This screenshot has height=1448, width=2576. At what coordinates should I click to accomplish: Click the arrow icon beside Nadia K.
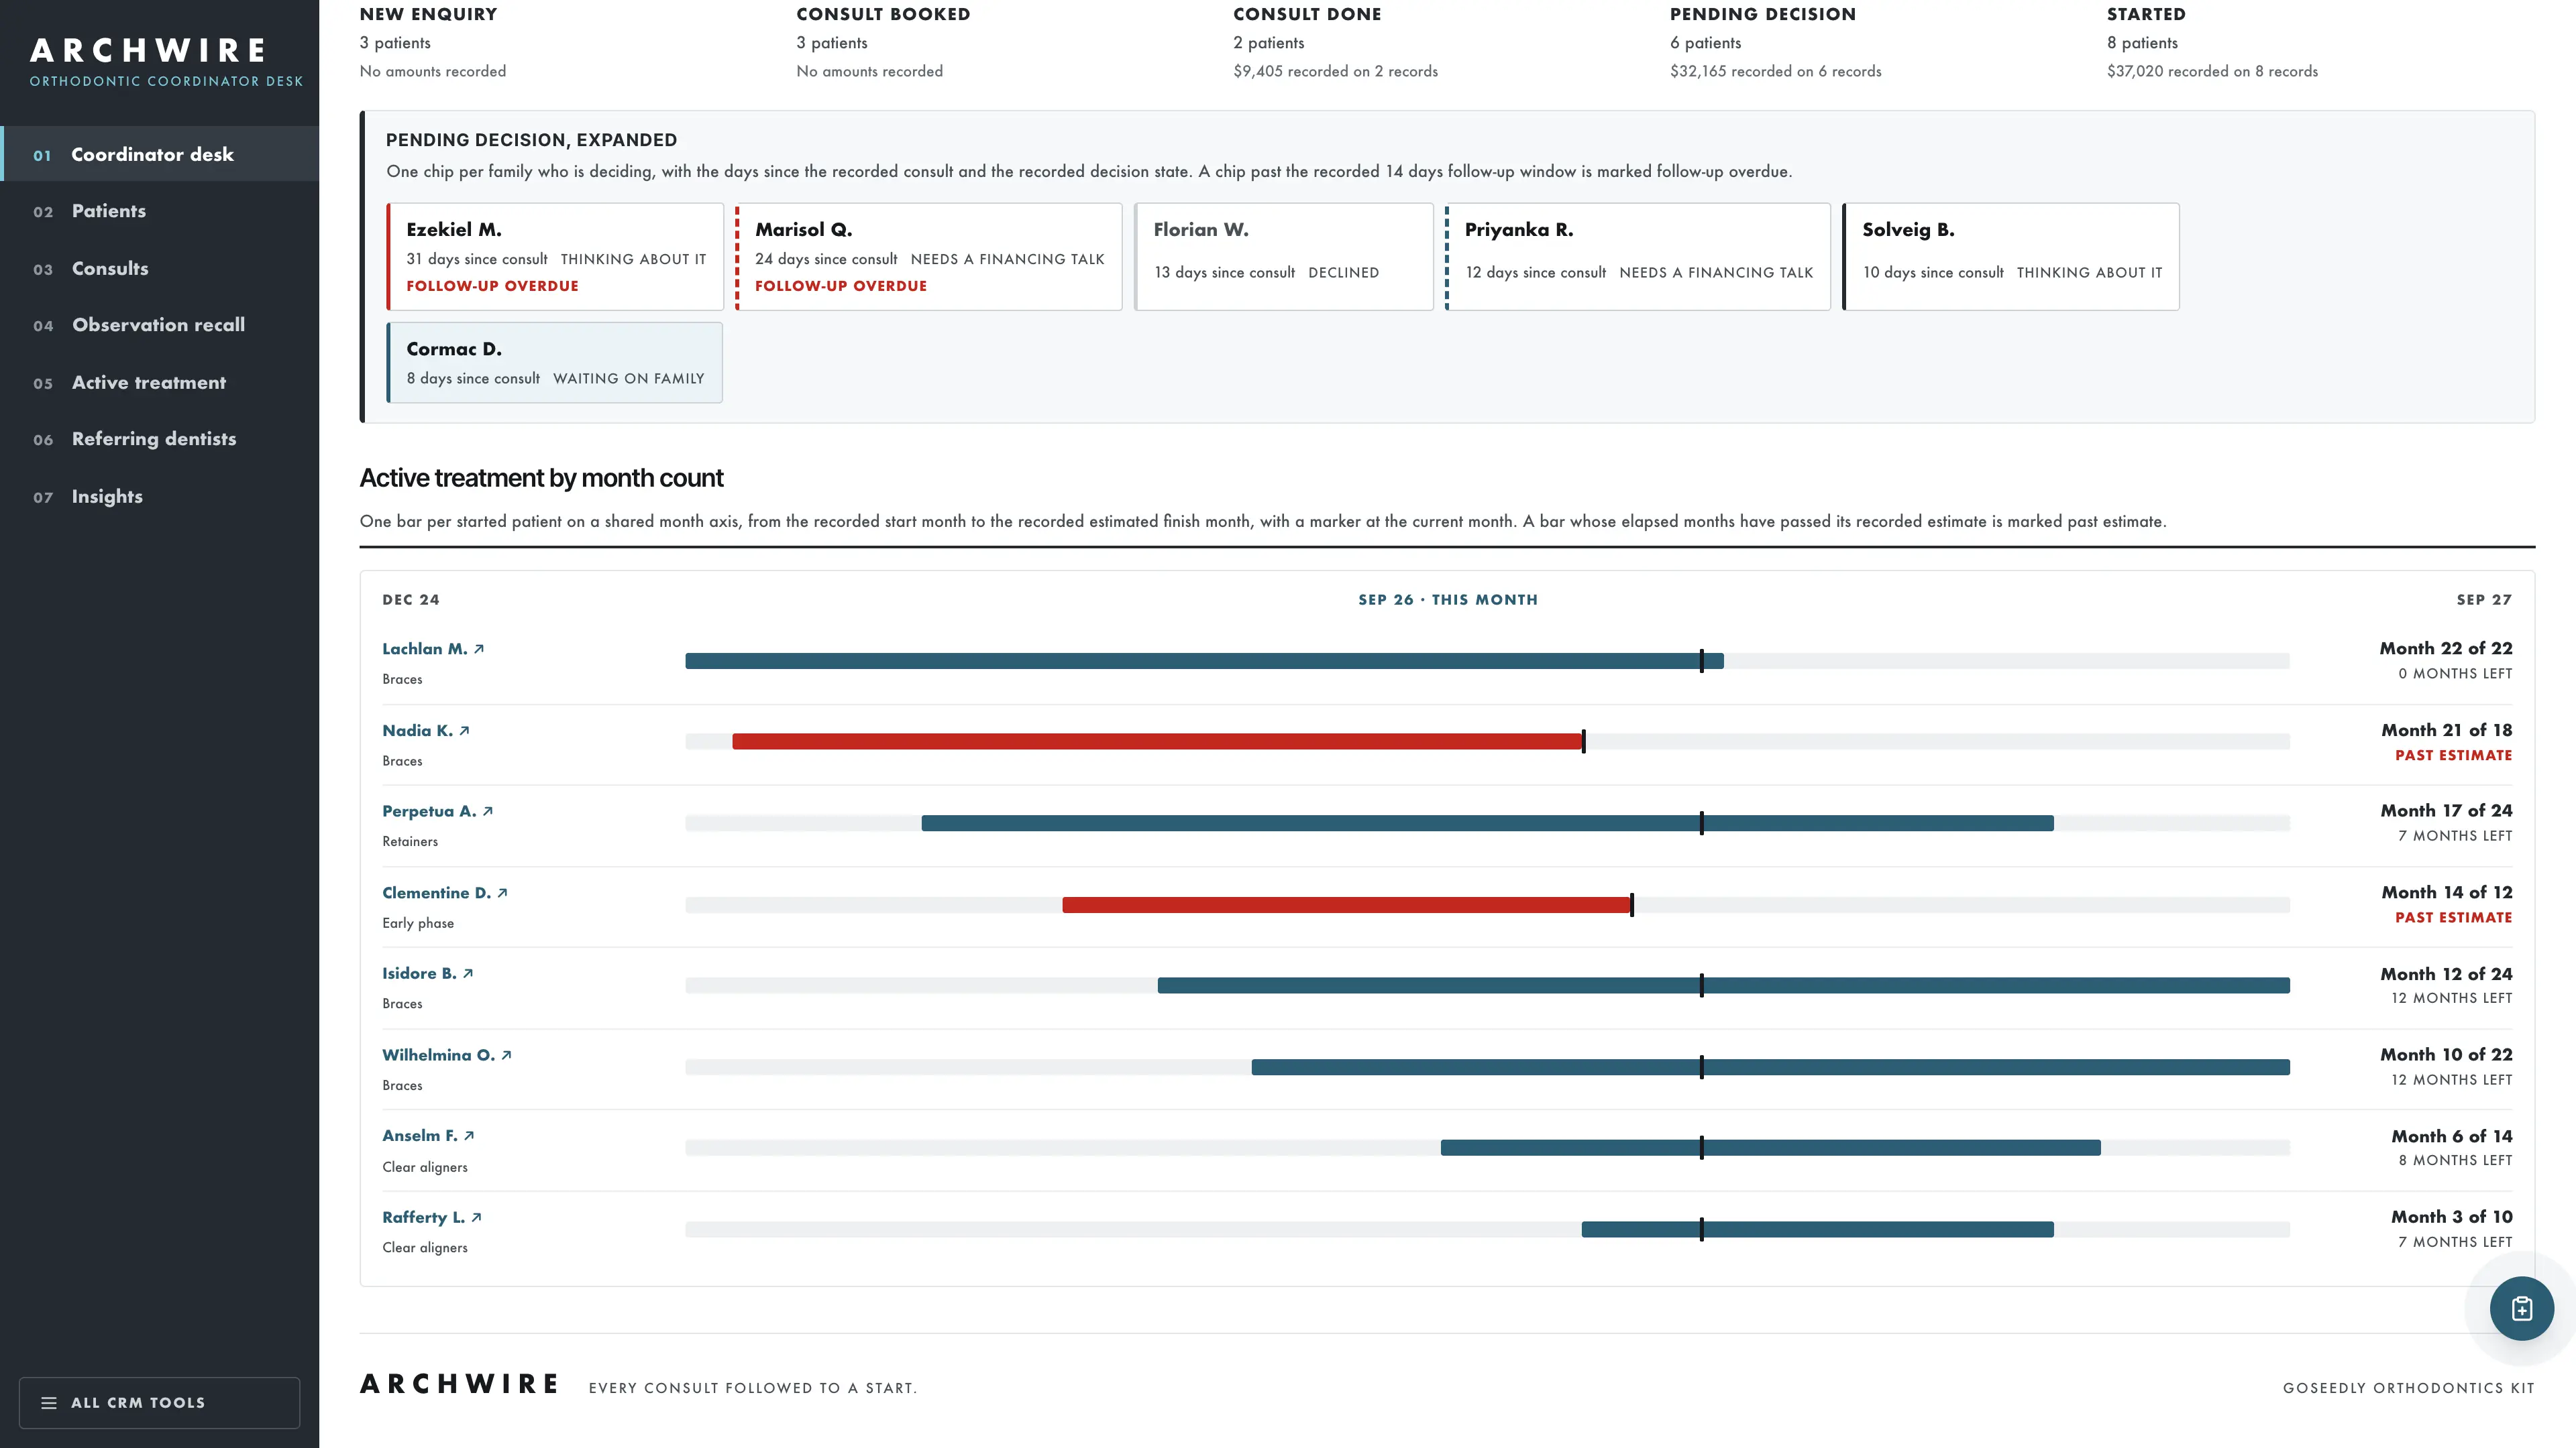point(464,731)
